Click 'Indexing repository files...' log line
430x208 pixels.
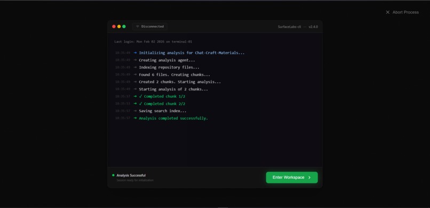tap(169, 67)
